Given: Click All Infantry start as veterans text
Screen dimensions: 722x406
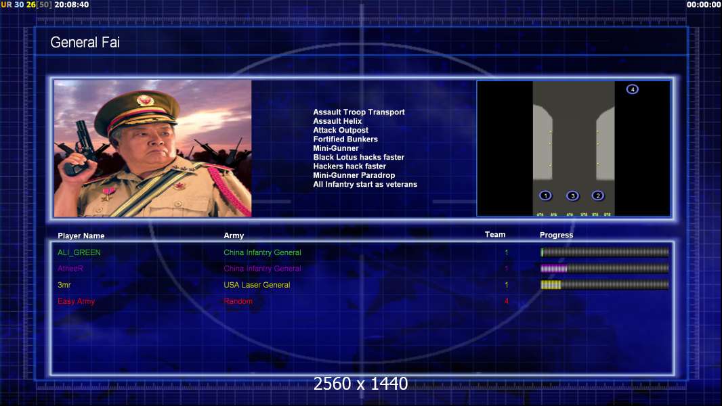Looking at the screenshot, I should [365, 184].
